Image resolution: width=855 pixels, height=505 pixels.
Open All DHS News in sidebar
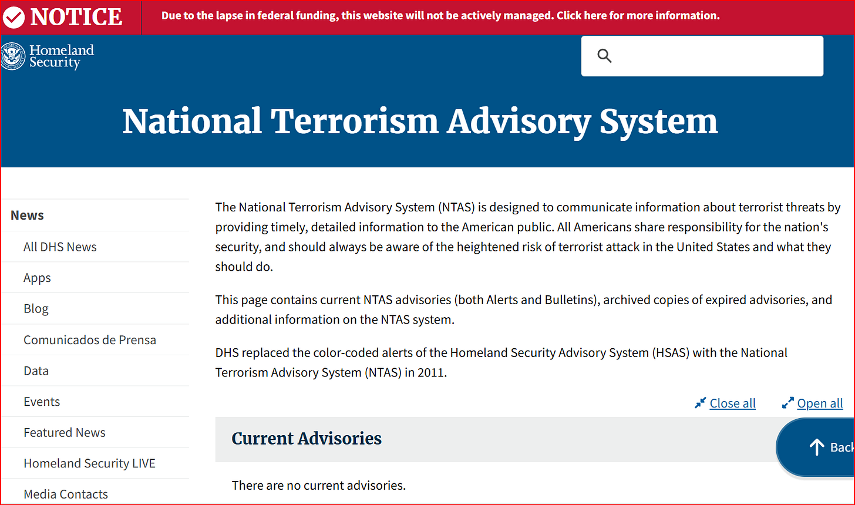coord(60,247)
